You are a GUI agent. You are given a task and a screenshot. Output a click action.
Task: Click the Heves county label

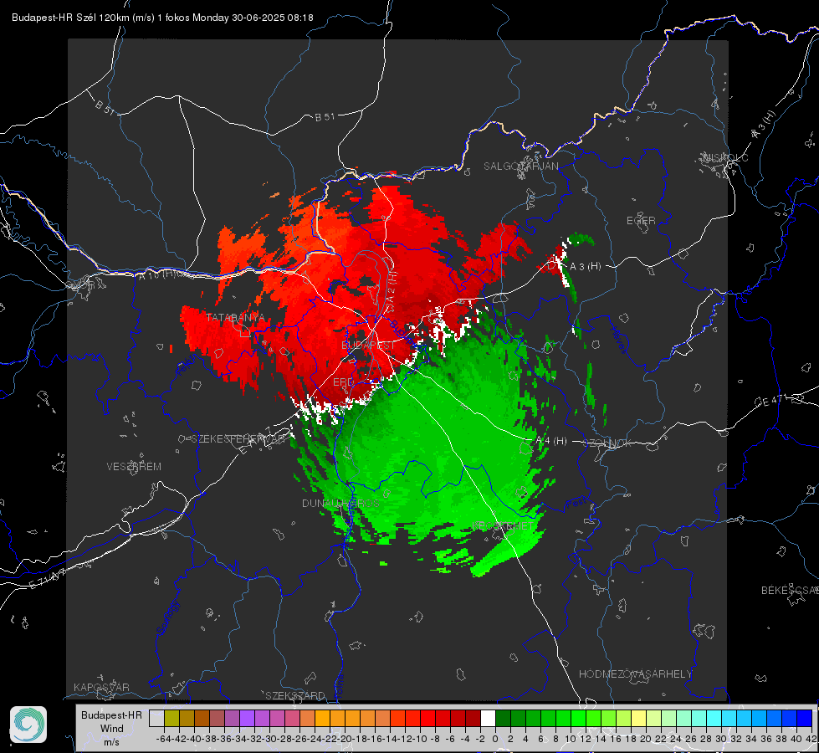point(618,340)
